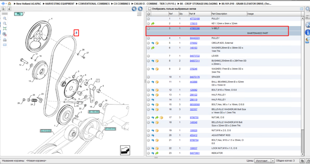Click the 72.440.010 reference label in diagram
This screenshot has width=310, height=164.
[x=110, y=129]
